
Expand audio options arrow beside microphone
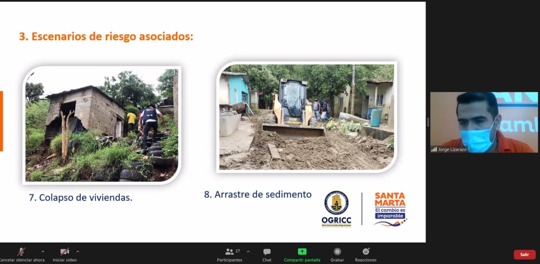point(43,252)
